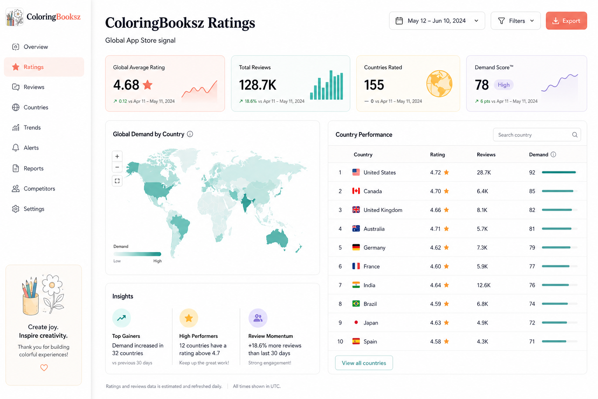Click Germany's 4.62 rating value
This screenshot has height=399, width=598.
pyautogui.click(x=435, y=247)
